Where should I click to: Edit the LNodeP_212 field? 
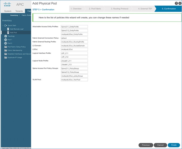(x=74, y=65)
